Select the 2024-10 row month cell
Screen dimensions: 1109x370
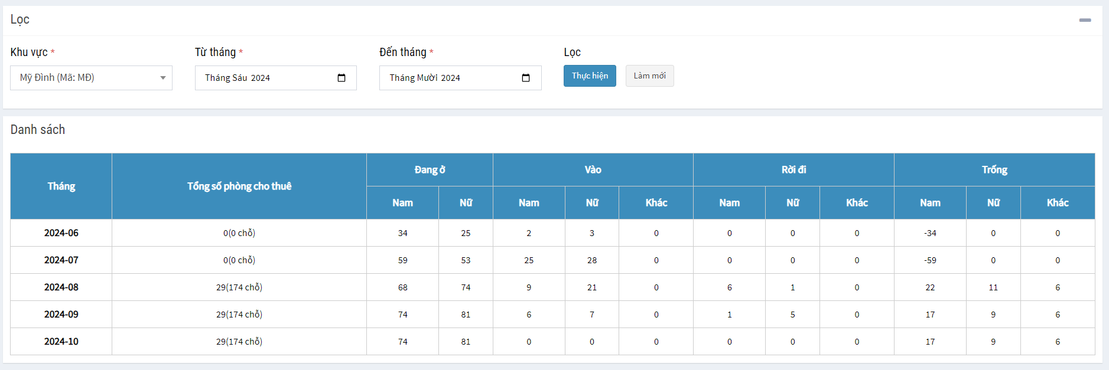(61, 342)
